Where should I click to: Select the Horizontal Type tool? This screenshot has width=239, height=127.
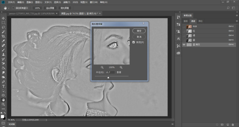point(3,86)
